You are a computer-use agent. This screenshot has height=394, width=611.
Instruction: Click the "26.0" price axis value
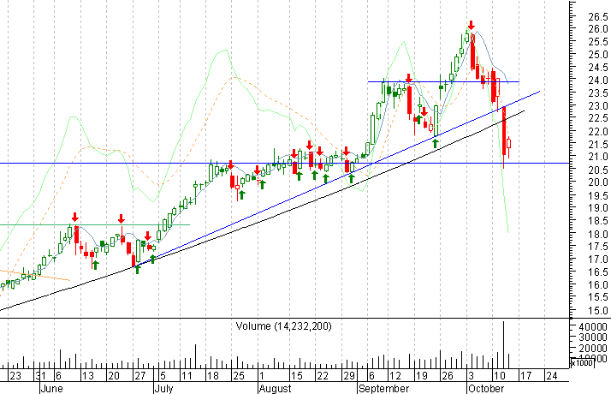[x=598, y=29]
